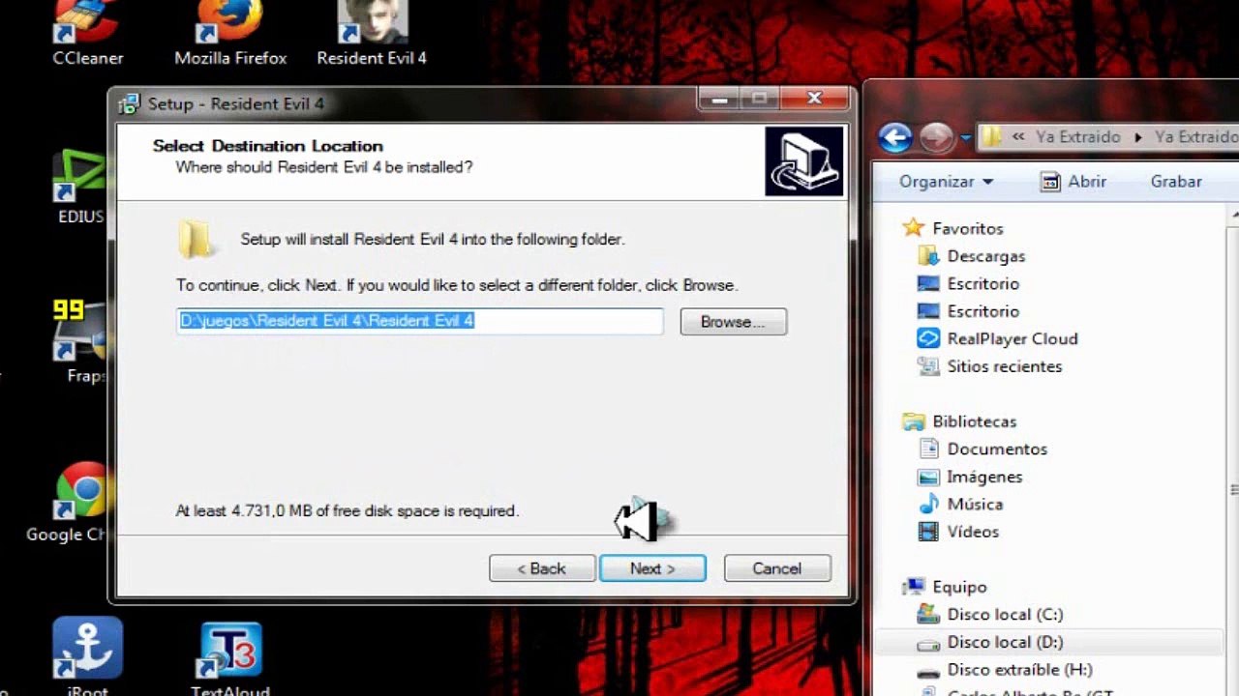Viewport: 1239px width, 696px height.
Task: Click Sitios recientes icon in sidebar
Action: click(x=927, y=366)
